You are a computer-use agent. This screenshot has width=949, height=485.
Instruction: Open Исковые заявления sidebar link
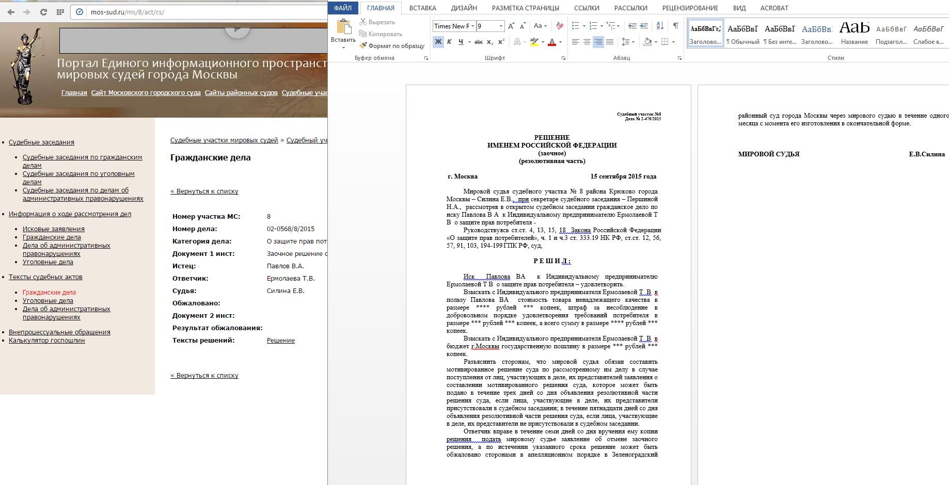(x=54, y=229)
